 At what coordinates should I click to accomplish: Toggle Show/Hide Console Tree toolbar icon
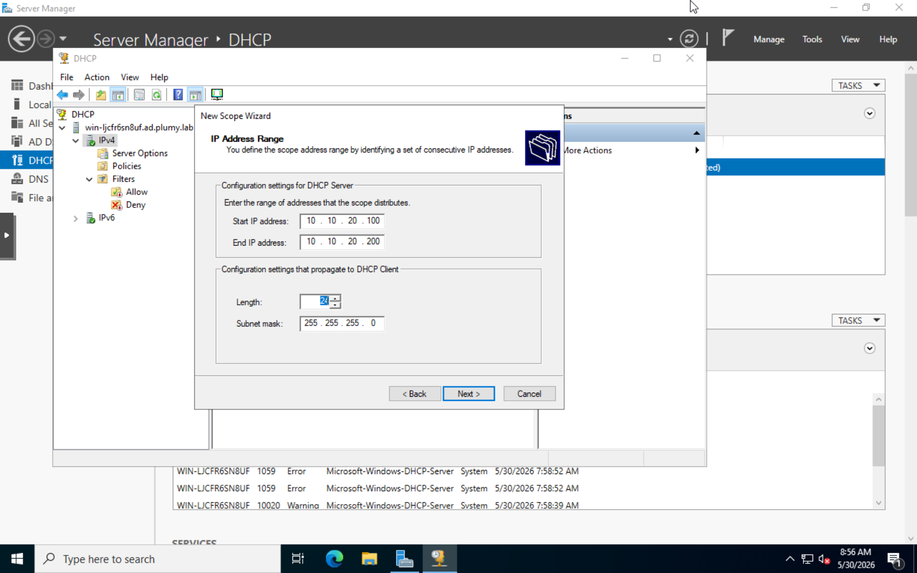[x=118, y=94]
